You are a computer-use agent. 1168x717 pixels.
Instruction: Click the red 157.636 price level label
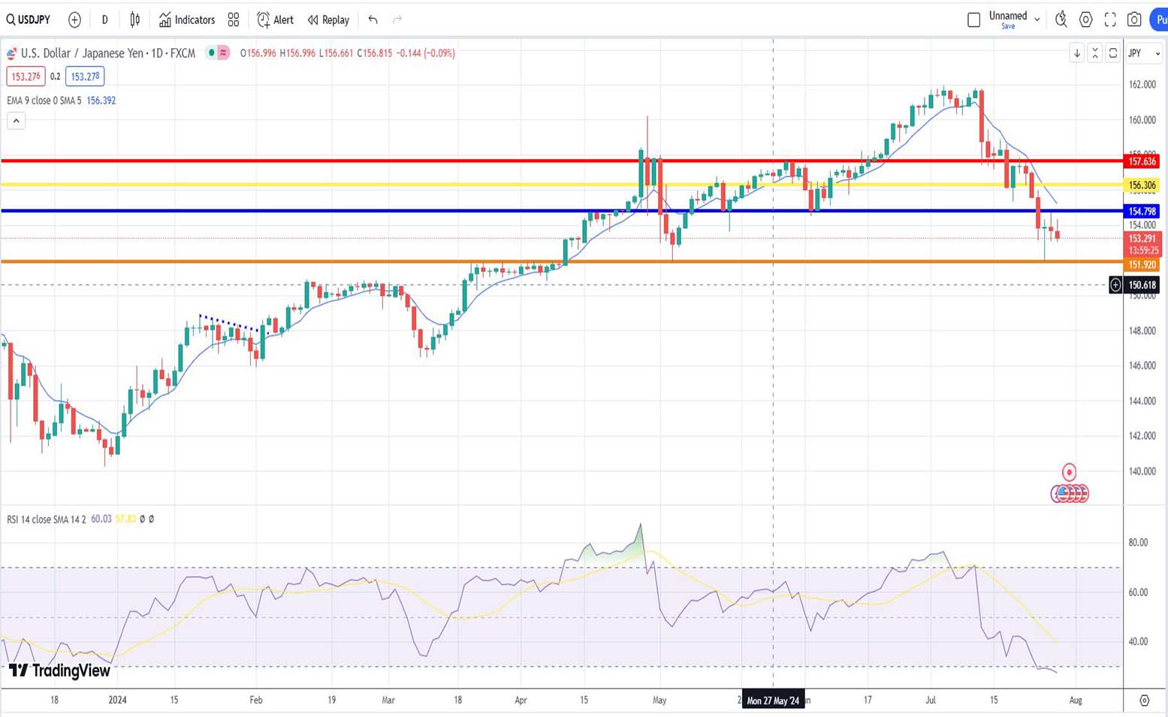(x=1142, y=161)
